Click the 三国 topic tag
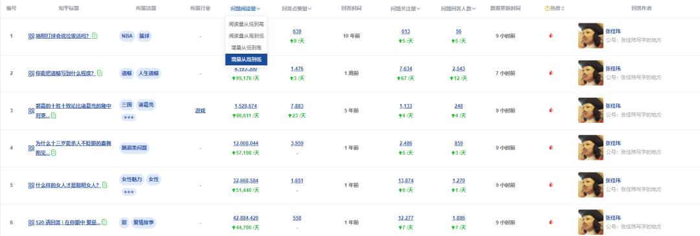The image size is (700, 236). pos(127,105)
